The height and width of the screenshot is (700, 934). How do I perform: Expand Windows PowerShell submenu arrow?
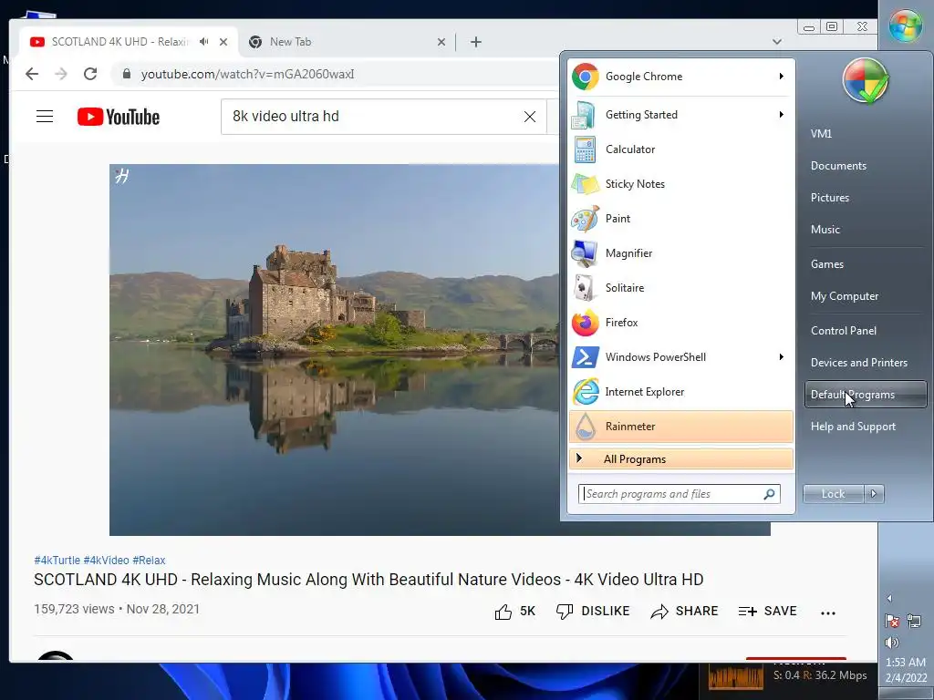(x=781, y=356)
